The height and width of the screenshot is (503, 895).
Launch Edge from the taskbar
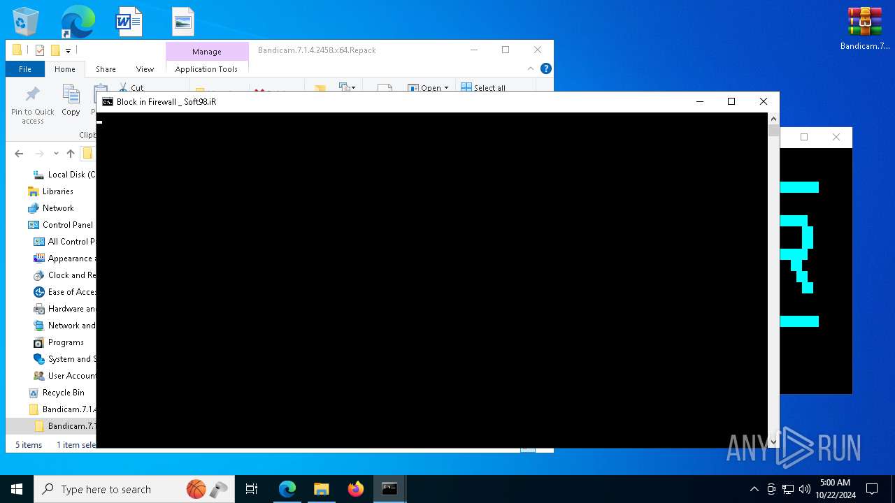(x=287, y=489)
